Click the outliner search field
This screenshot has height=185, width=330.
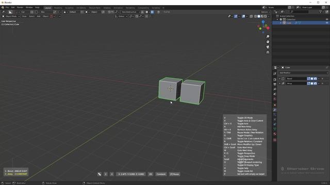pos(299,12)
